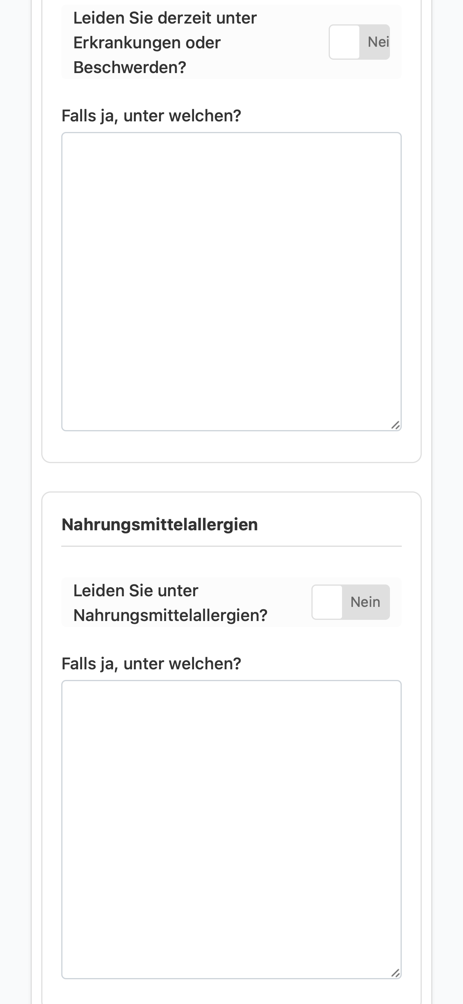Image resolution: width=463 pixels, height=1004 pixels.
Task: Click the divider line under the Nahrungsmittelallergien heading
Action: tap(231, 546)
